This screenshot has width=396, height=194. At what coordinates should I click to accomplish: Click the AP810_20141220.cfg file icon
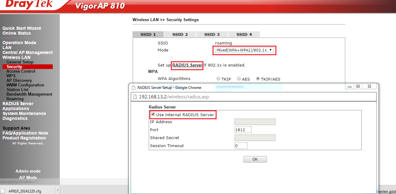(x=4, y=191)
